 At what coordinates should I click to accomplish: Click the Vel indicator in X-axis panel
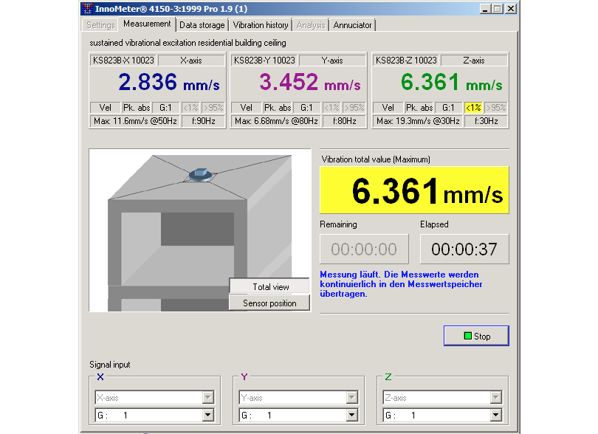point(104,108)
